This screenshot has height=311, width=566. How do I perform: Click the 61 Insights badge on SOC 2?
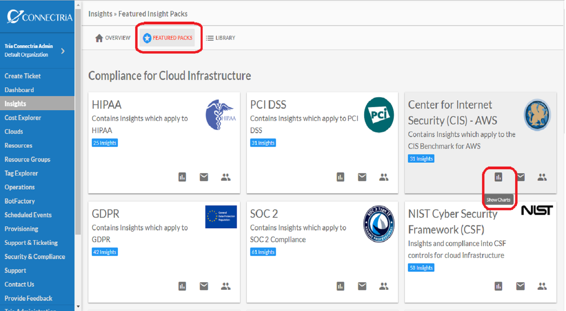pos(263,252)
